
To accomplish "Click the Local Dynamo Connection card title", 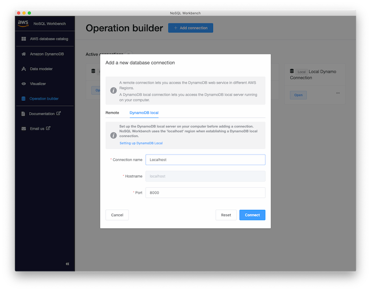I will coord(313,74).
